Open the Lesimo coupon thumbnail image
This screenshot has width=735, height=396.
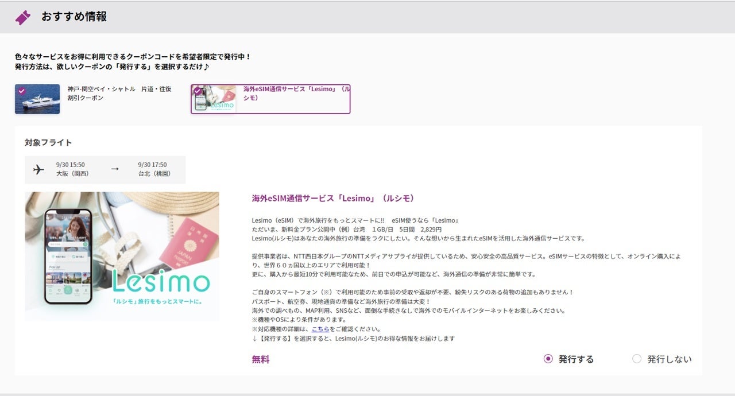click(x=214, y=99)
